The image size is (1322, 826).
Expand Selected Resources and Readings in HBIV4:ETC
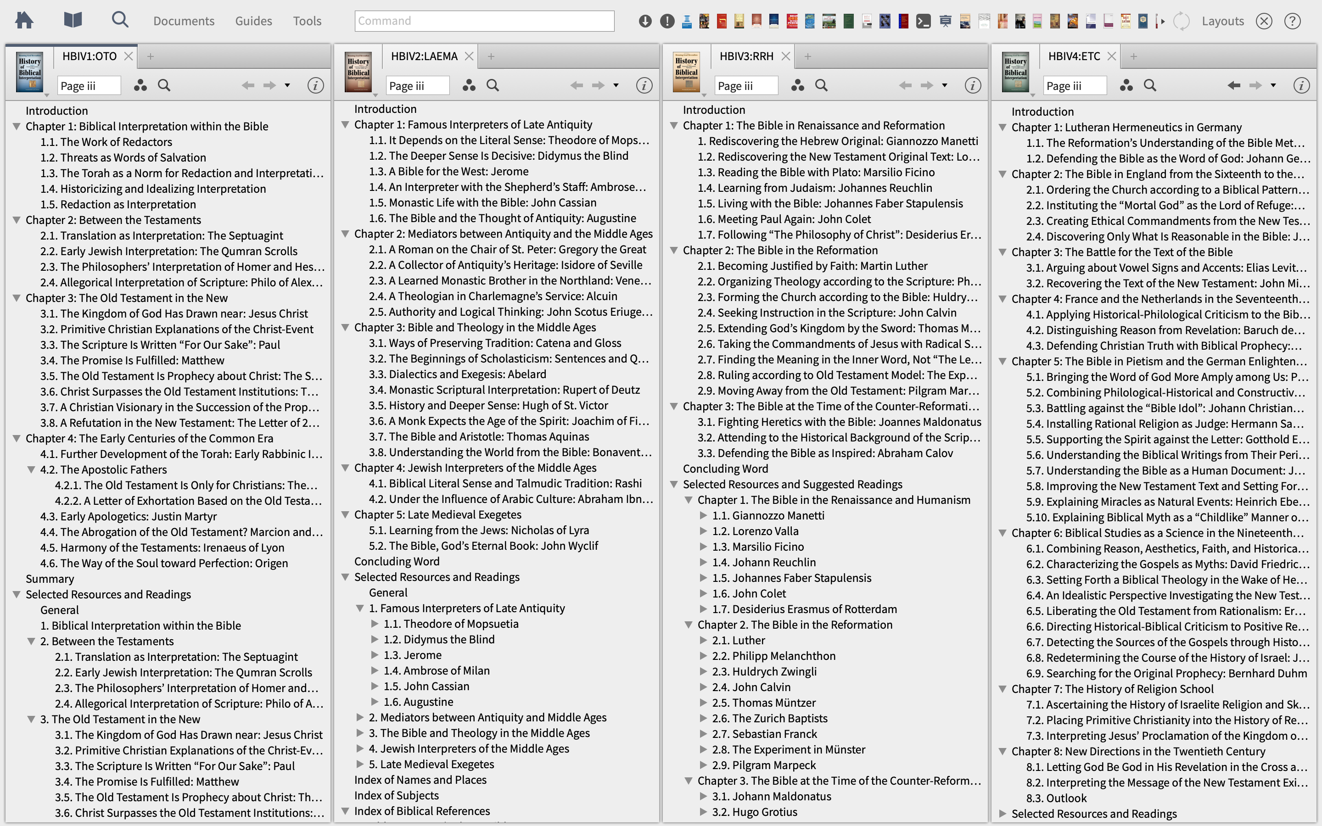1003,814
